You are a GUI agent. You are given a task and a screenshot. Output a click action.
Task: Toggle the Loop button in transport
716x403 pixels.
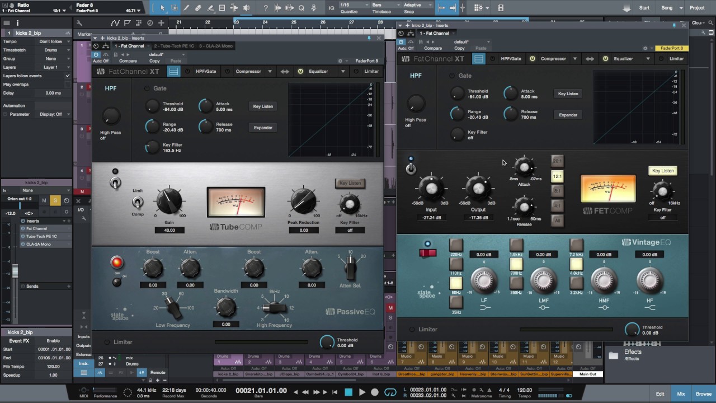coord(390,392)
